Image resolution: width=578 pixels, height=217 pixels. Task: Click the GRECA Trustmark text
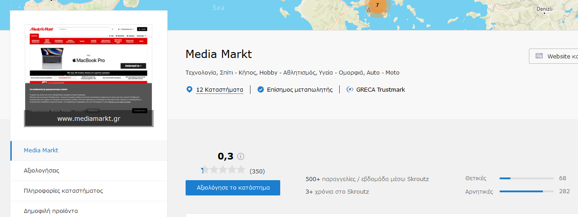[380, 89]
